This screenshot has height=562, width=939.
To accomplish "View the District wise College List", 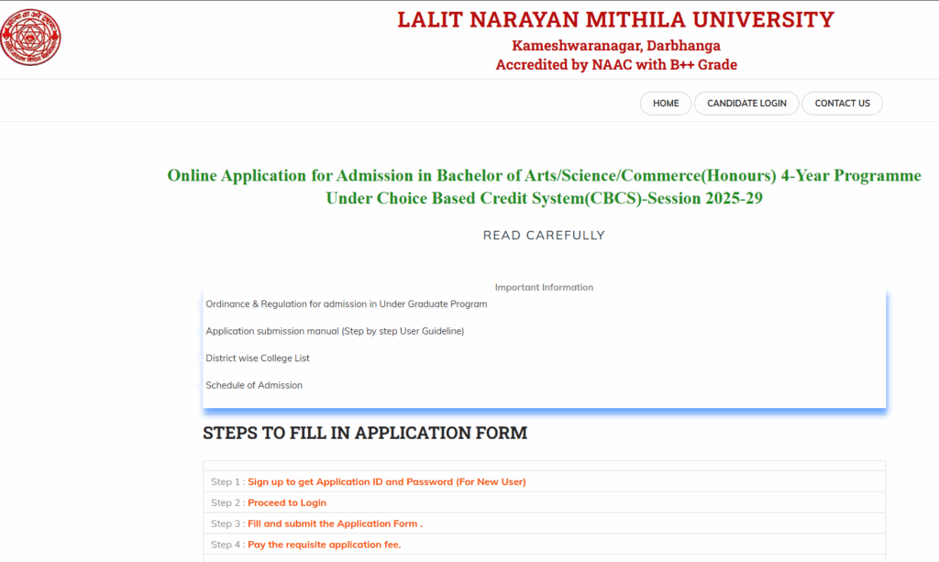I will (258, 358).
